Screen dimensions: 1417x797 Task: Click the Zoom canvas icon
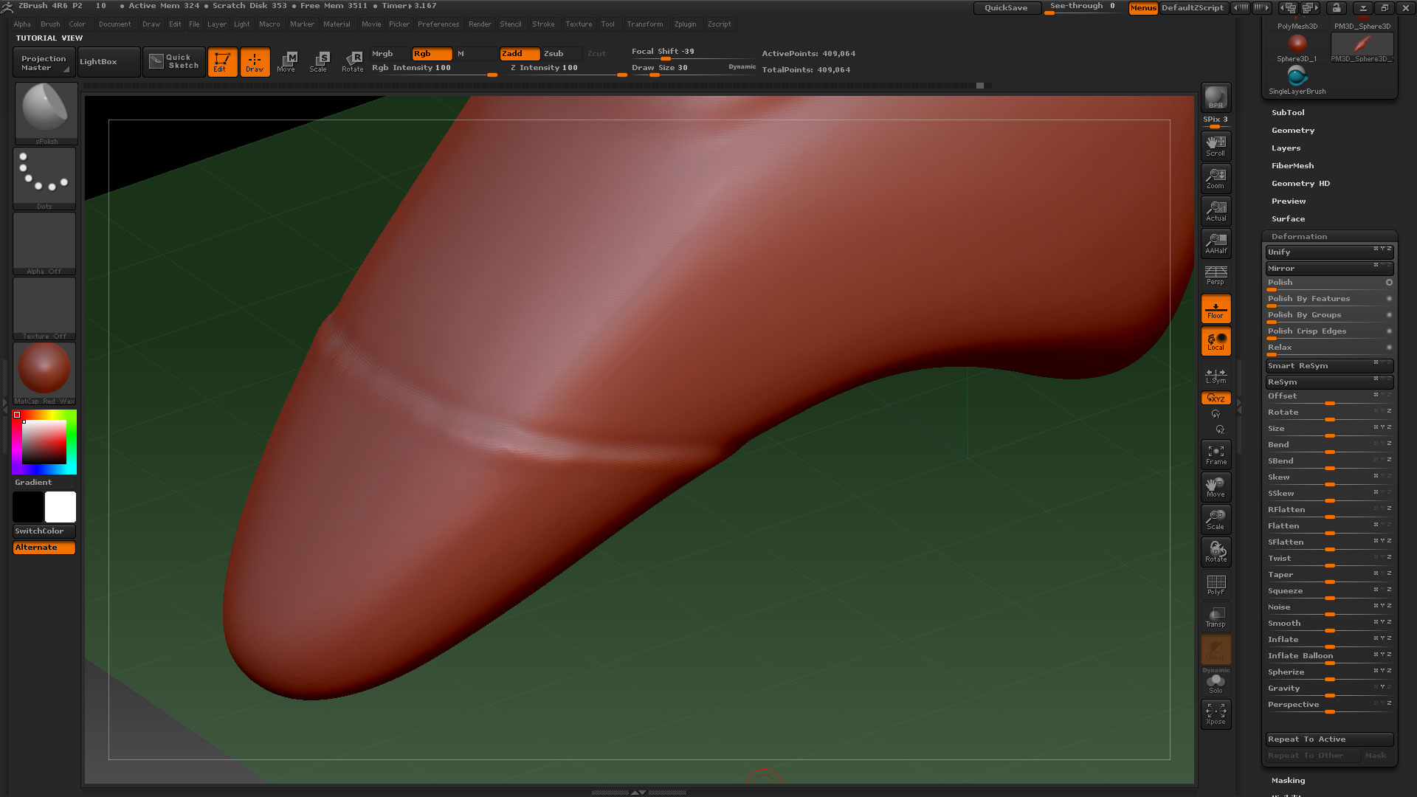[1216, 179]
